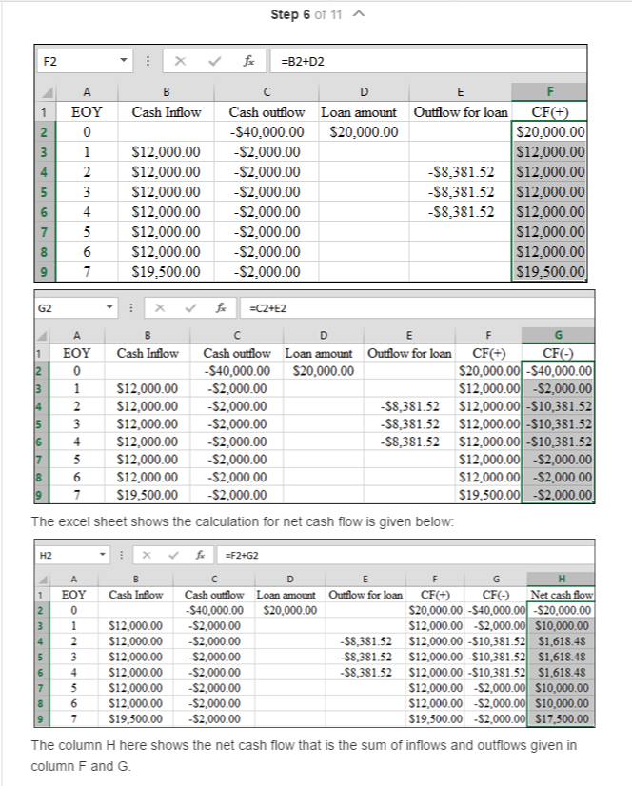This screenshot has height=786, width=632.
Task: Click the Net cash flow header cell
Action: 561,595
